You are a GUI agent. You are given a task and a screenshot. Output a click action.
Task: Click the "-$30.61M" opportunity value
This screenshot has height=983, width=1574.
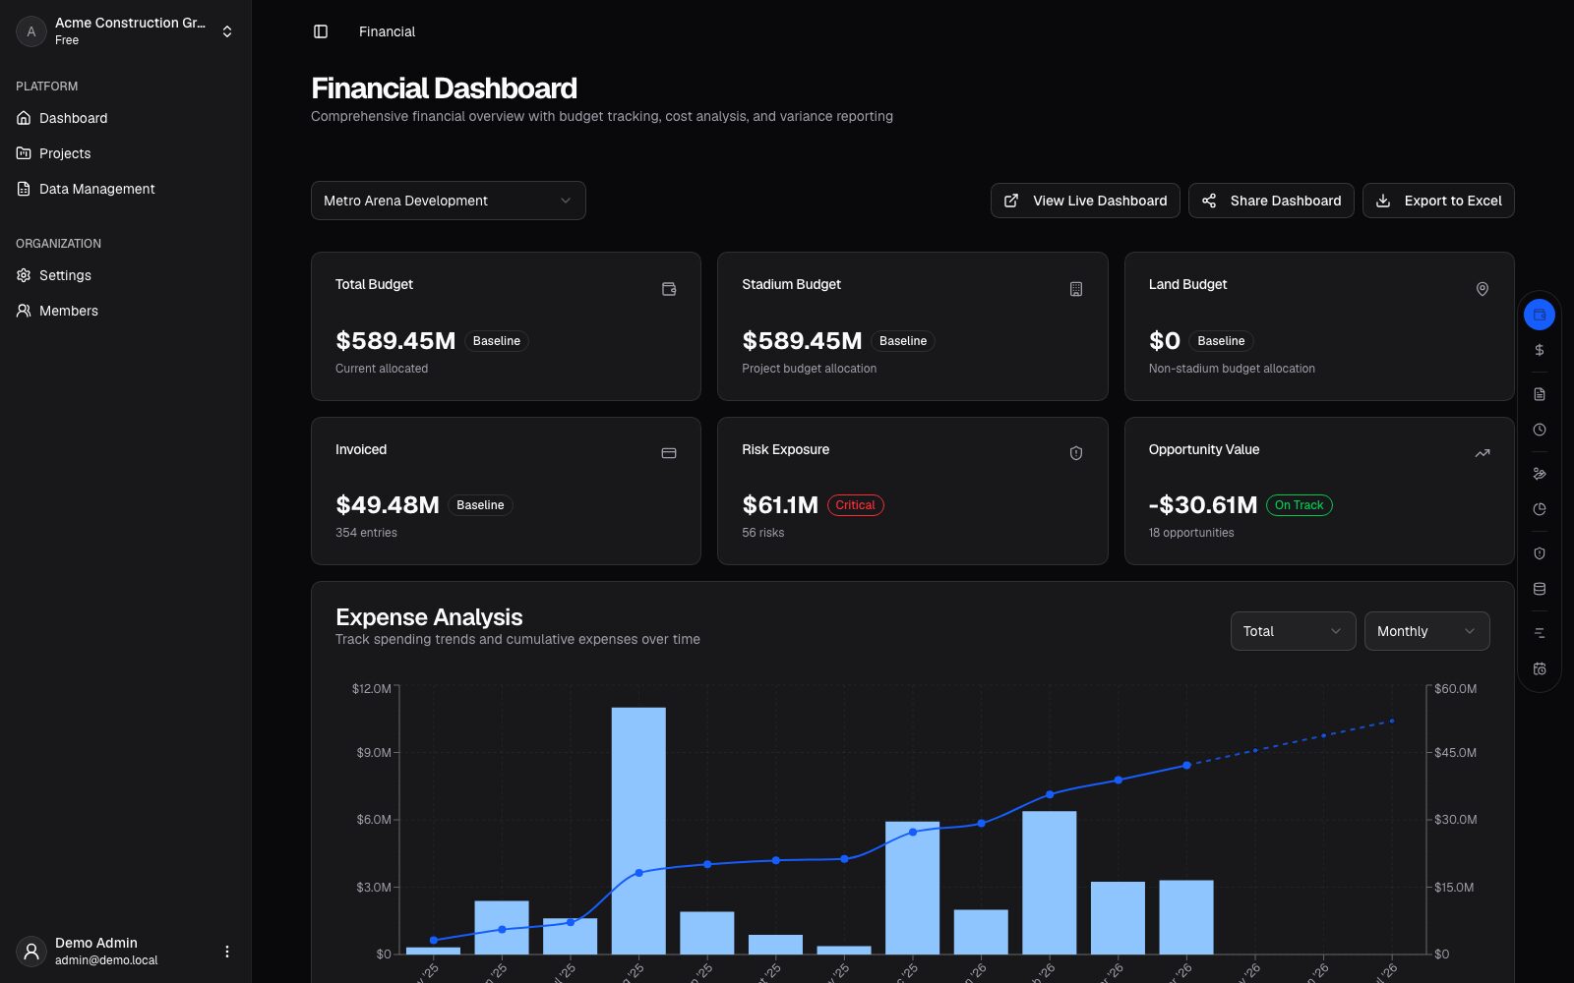pos(1203,505)
